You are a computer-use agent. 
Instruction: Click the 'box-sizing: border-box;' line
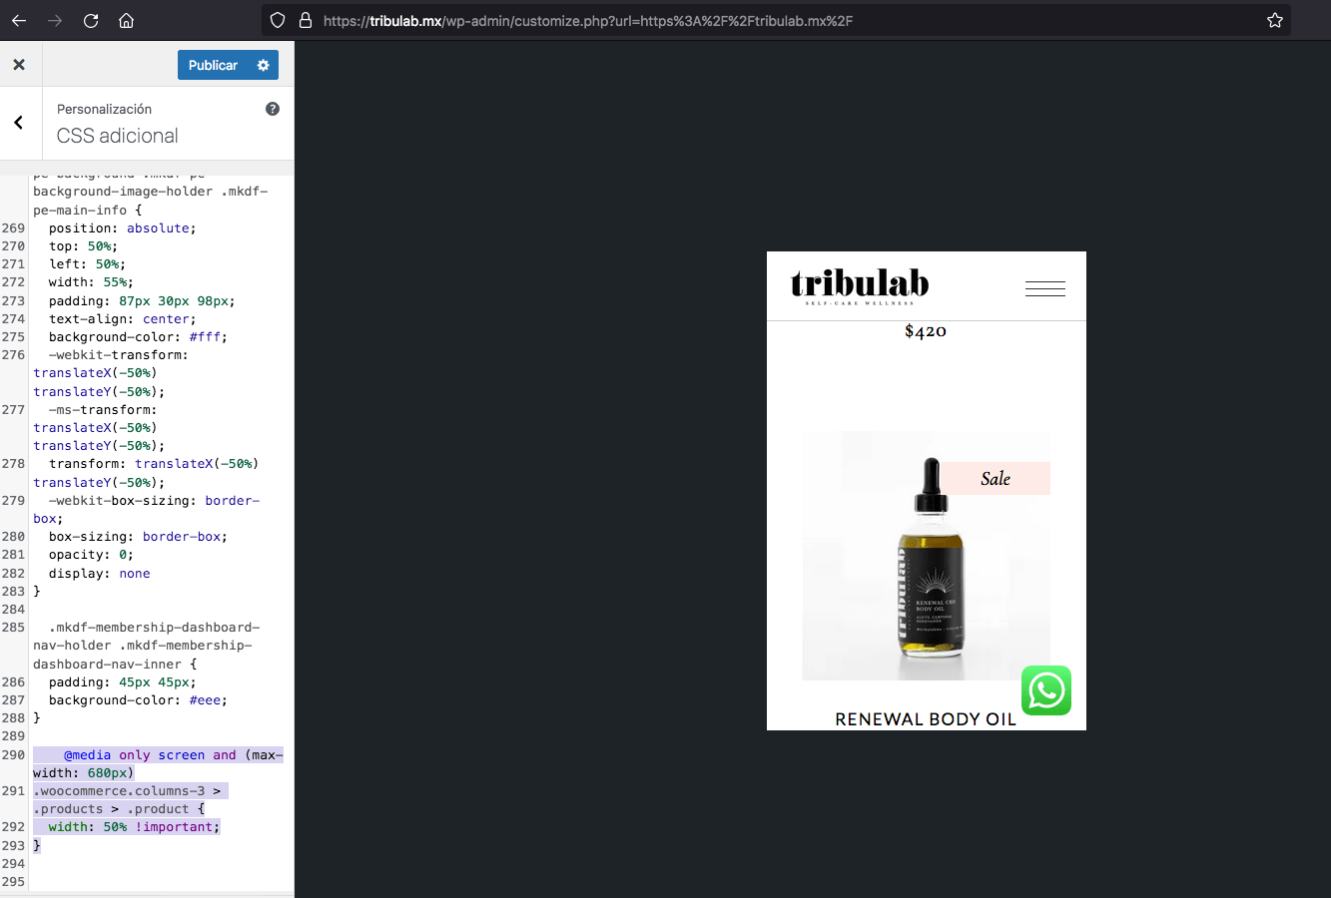point(138,537)
